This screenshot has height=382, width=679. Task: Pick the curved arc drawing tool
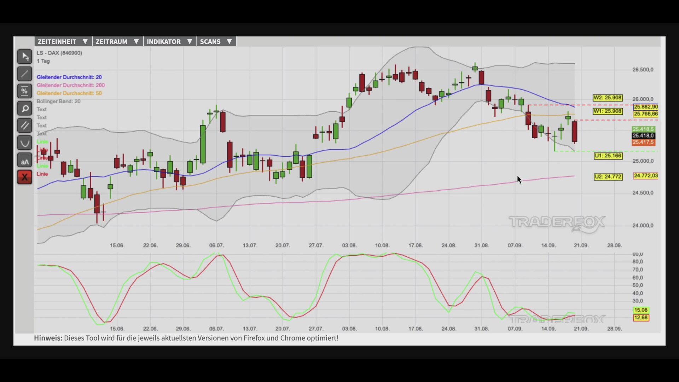tap(25, 143)
